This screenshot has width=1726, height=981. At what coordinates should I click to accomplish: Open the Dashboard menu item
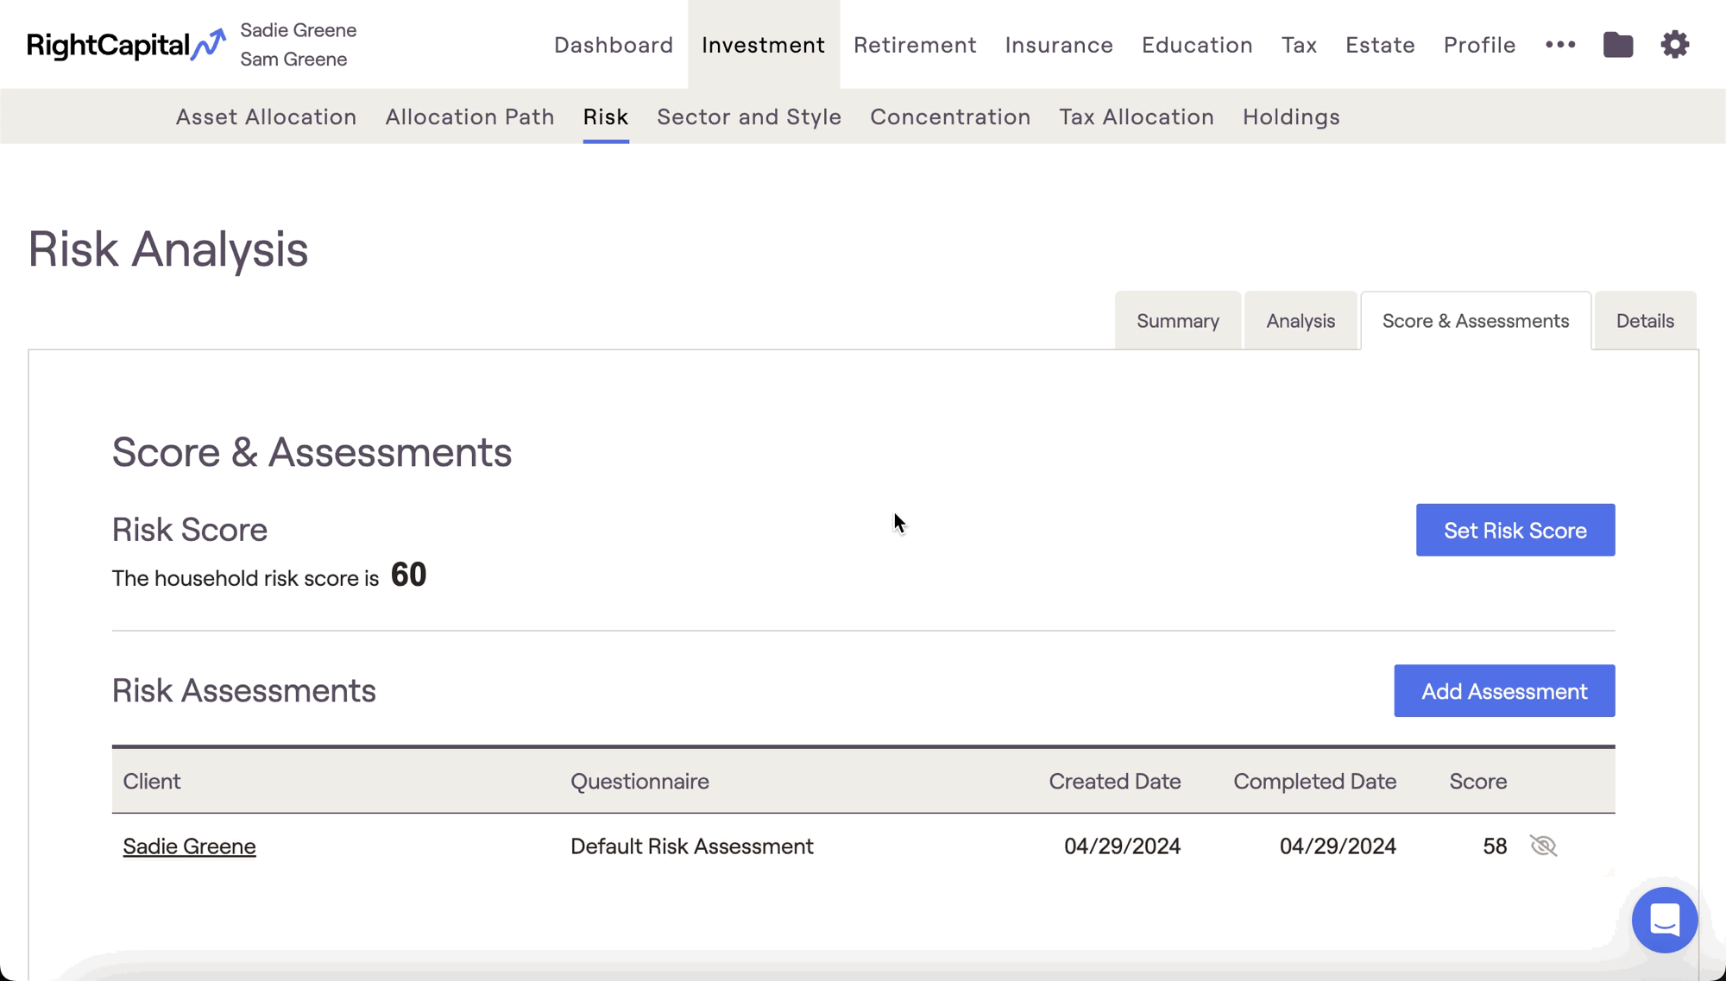pyautogui.click(x=613, y=45)
